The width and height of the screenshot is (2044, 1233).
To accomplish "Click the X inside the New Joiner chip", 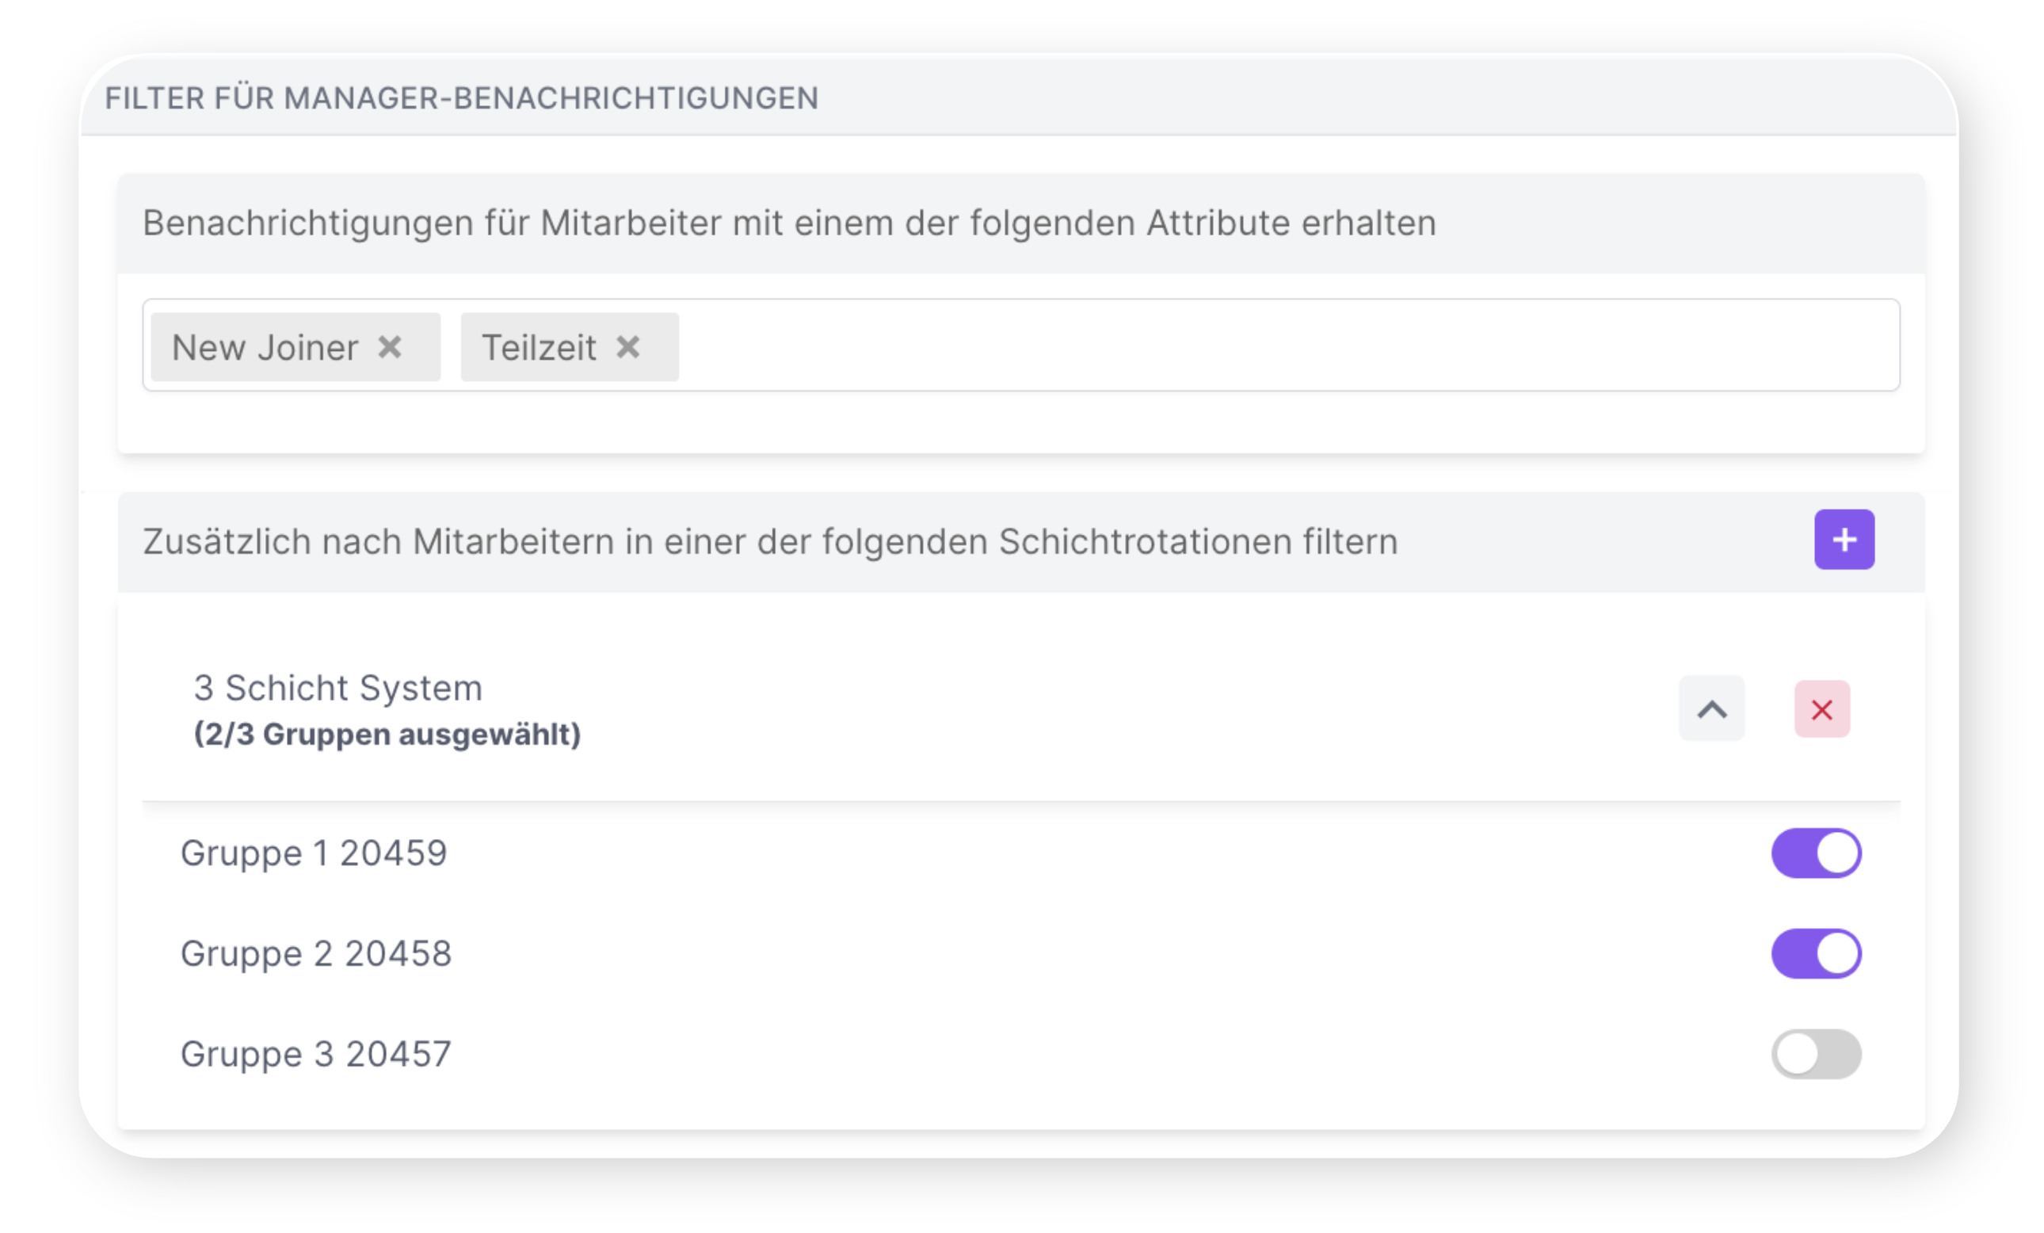I will coord(391,347).
